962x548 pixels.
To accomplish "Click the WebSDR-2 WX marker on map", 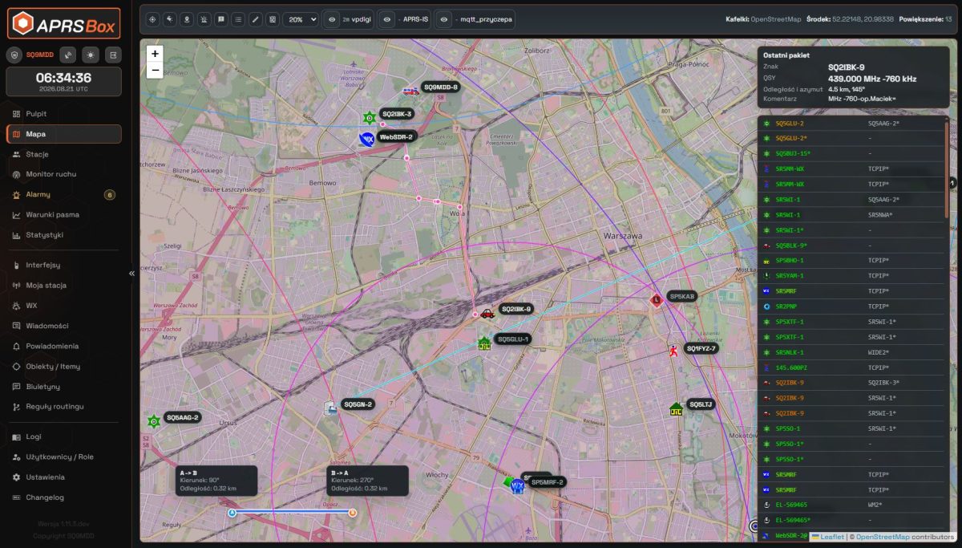I will tap(366, 139).
